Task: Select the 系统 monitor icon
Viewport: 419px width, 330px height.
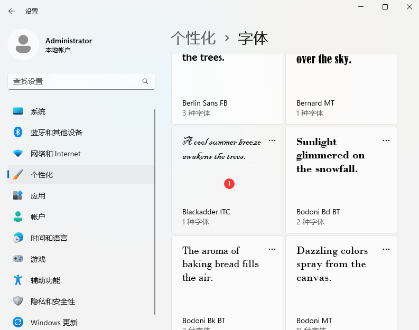Action: pyautogui.click(x=18, y=111)
